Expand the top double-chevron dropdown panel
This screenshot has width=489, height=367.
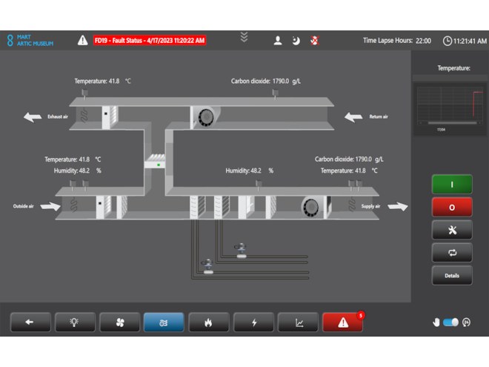[244, 37]
